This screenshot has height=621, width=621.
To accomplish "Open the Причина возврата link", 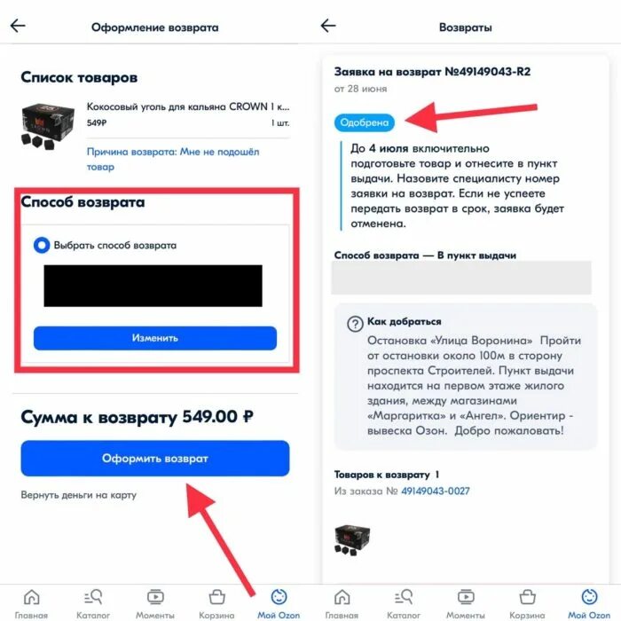I will tap(173, 159).
